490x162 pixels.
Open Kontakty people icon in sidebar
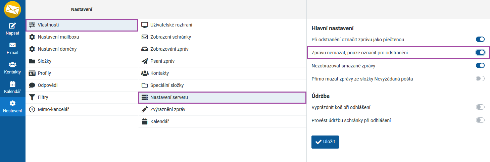[12, 64]
